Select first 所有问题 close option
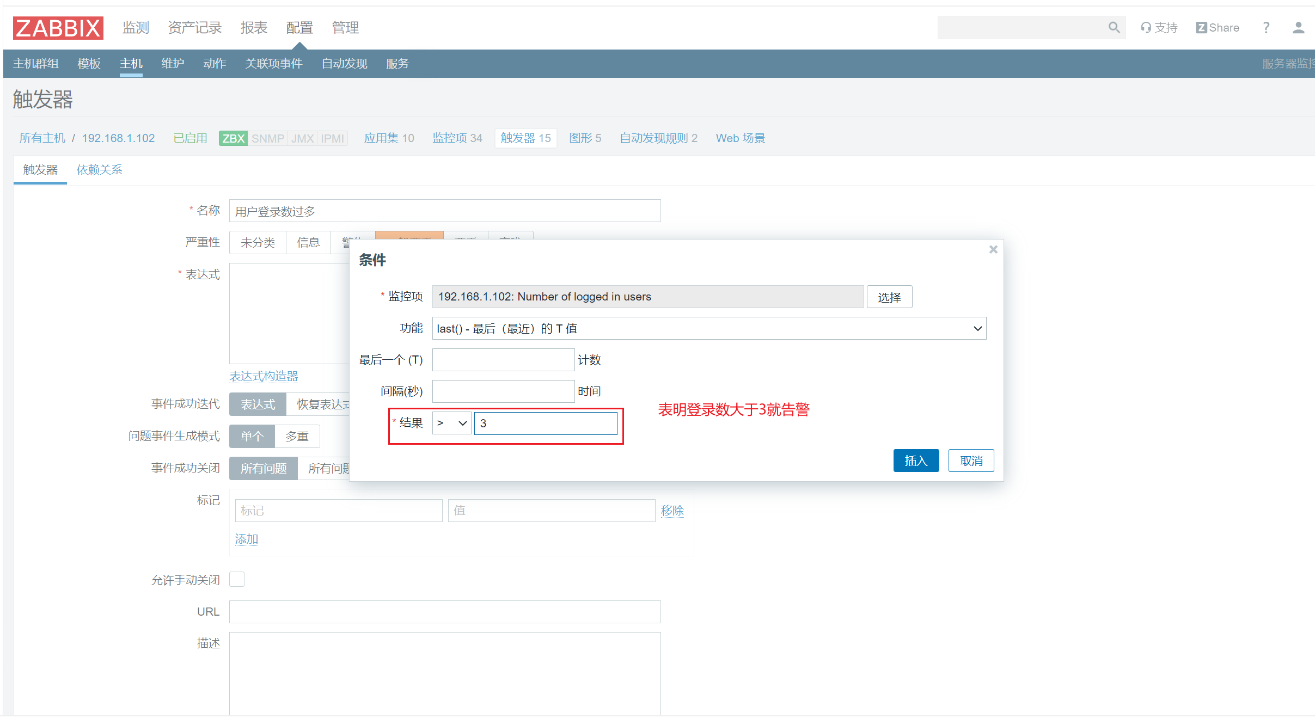Viewport: 1315px width, 718px height. coord(264,469)
